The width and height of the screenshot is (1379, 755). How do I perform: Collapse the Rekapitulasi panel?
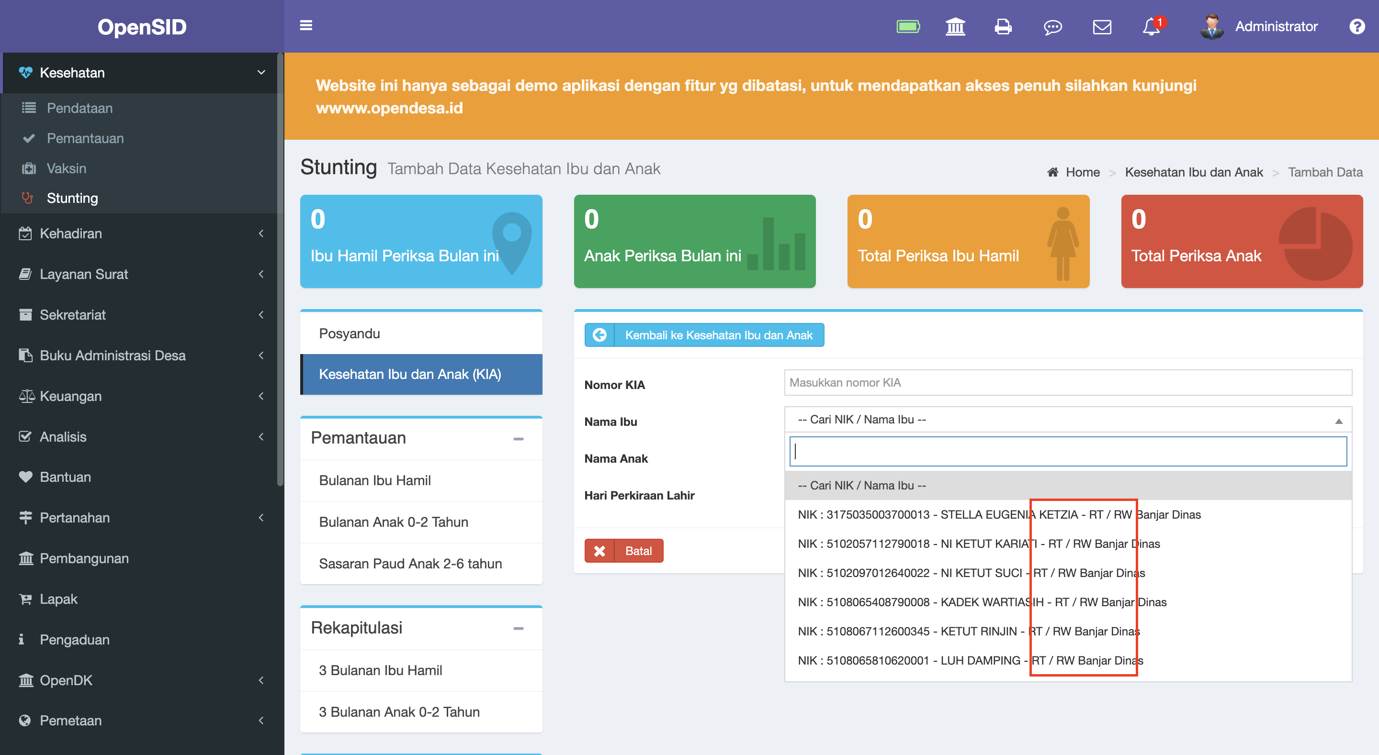tap(518, 628)
